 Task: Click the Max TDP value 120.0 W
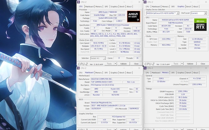pyautogui.click(x=121, y=15)
